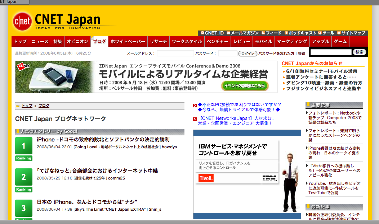
Task: Open iPhone ドコモの致命的敗北 blog entry
Action: [x=103, y=140]
